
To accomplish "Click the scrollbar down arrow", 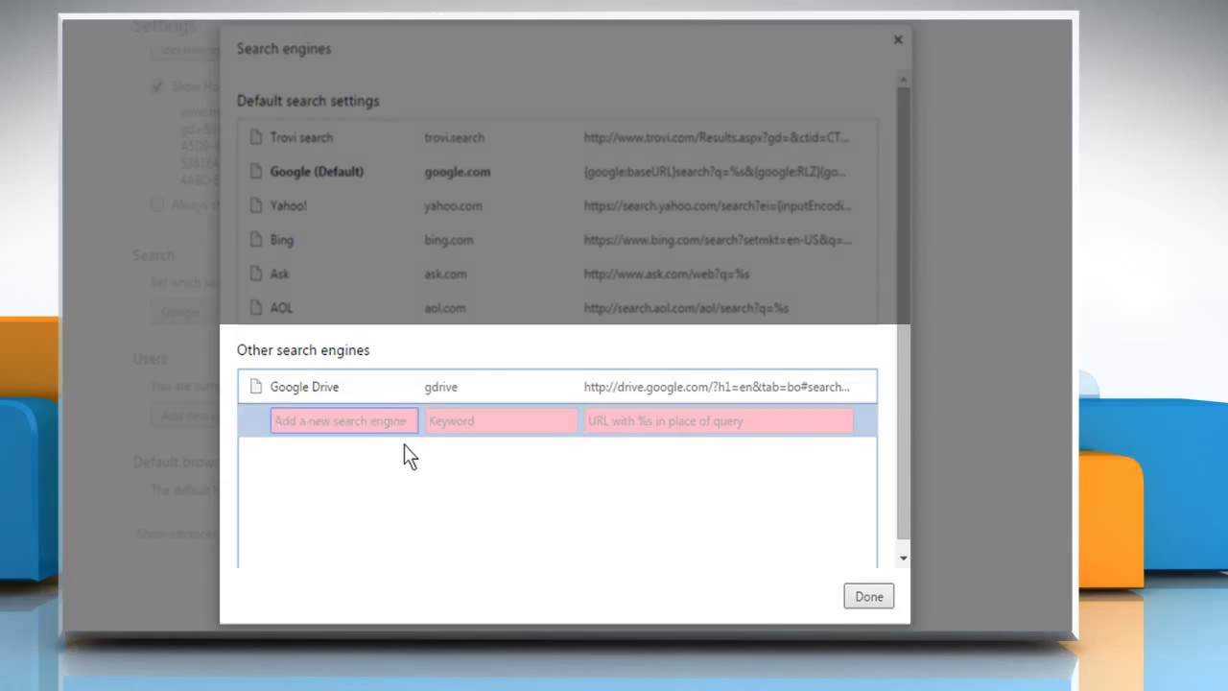I will [x=903, y=558].
